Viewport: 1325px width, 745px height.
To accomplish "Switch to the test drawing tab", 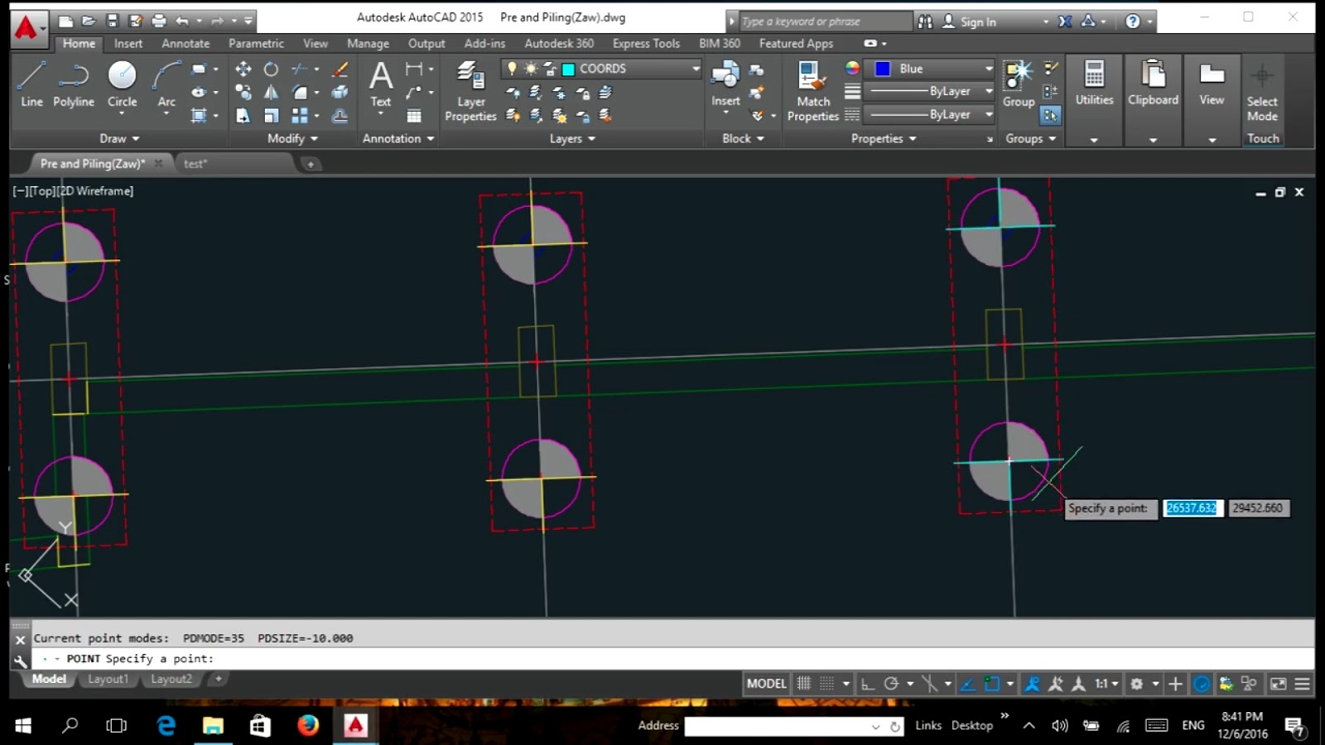I will click(195, 164).
